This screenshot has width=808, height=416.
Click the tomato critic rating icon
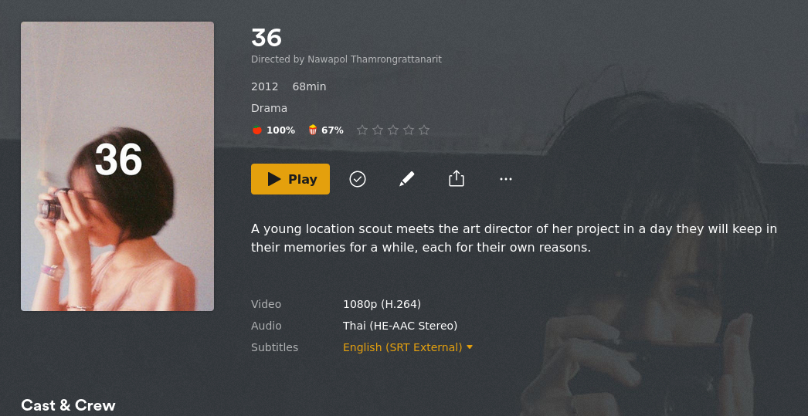[x=257, y=130]
